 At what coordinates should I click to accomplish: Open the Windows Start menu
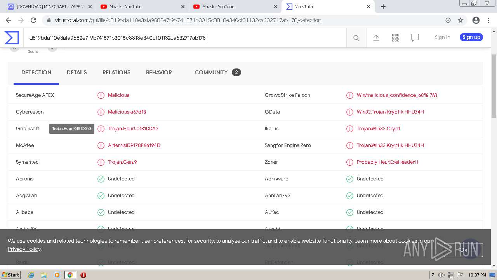pos(10,275)
